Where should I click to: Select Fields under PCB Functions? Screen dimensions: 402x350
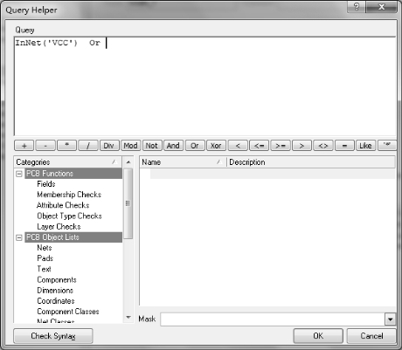click(46, 184)
